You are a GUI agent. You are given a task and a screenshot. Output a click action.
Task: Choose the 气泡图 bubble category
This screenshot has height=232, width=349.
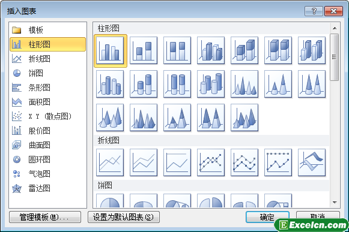(x=48, y=174)
